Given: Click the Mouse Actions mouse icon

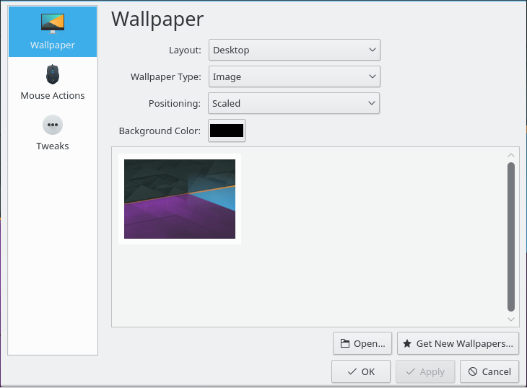Looking at the screenshot, I should pyautogui.click(x=52, y=74).
